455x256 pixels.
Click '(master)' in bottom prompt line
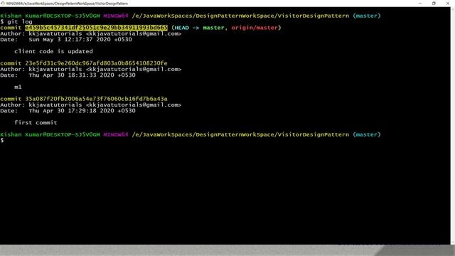(x=367, y=134)
